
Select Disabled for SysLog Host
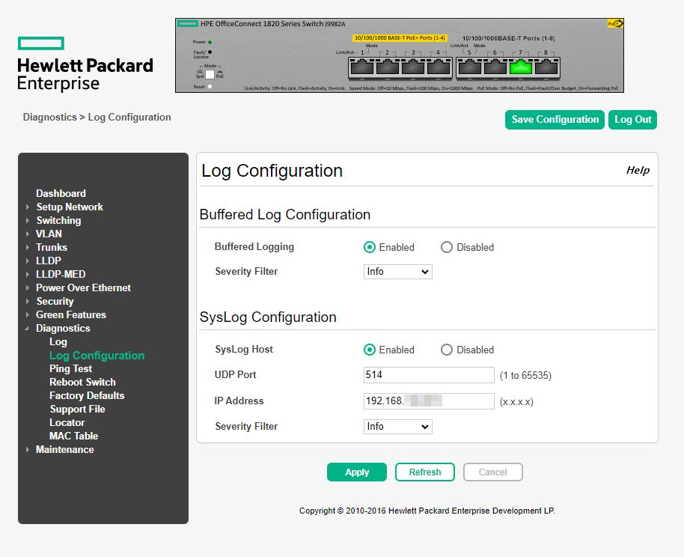point(446,350)
